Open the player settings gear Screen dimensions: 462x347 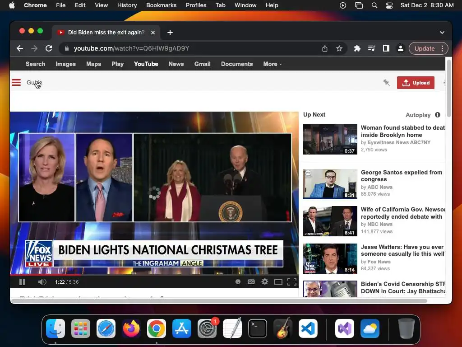tap(264, 282)
